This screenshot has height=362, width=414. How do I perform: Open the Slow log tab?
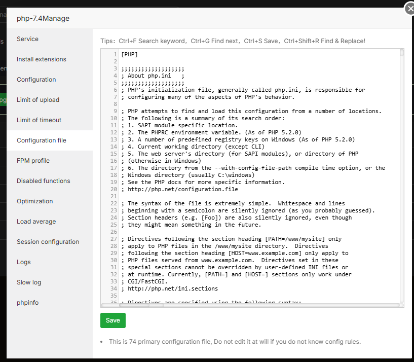click(x=29, y=282)
